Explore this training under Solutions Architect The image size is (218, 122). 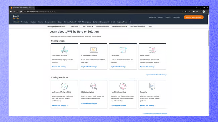click(60, 67)
